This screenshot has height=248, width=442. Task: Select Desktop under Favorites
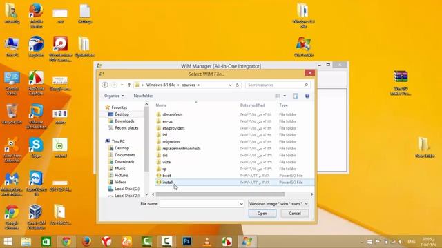[x=122, y=114]
